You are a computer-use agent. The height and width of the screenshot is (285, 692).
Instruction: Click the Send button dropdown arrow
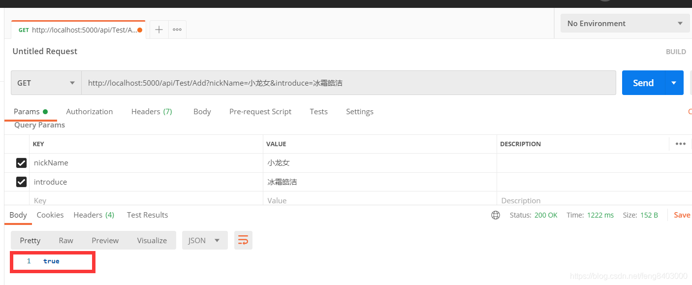pos(673,83)
